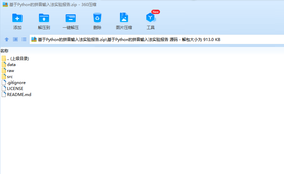The width and height of the screenshot is (284, 174).
Task: Select the 'LICENSE' file name
Action: pyautogui.click(x=15, y=89)
